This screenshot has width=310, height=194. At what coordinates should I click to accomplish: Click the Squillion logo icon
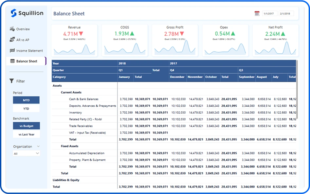13,13
